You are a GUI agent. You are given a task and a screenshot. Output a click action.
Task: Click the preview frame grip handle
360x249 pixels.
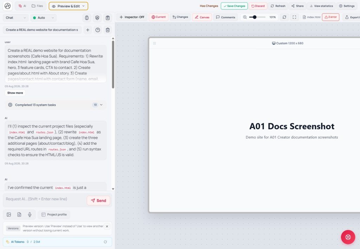tap(155, 43)
